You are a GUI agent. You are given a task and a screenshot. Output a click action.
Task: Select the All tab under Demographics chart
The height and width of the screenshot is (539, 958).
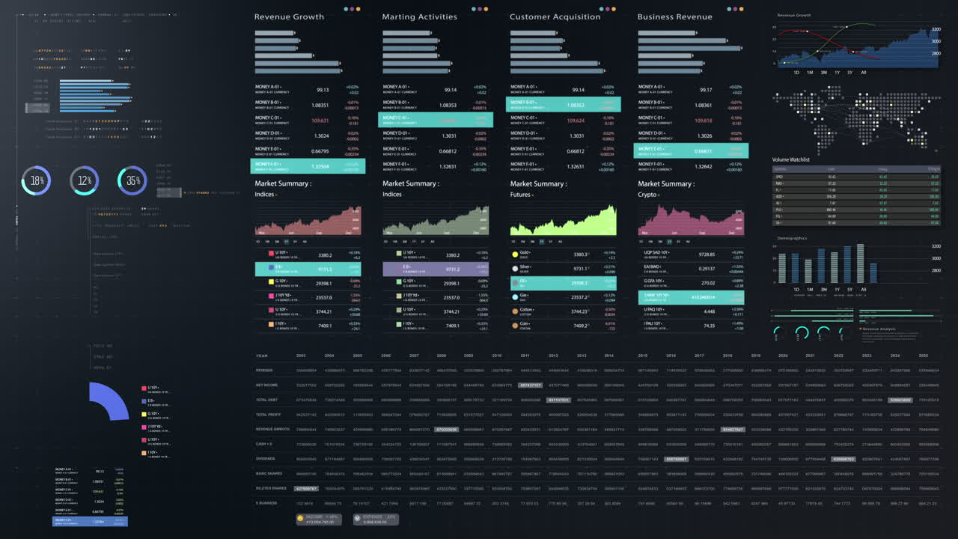click(x=863, y=288)
